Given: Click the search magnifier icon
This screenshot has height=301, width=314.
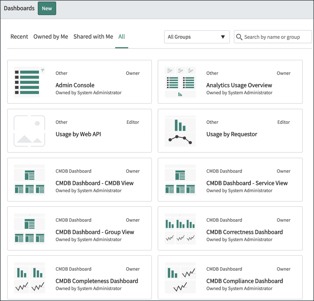Looking at the screenshot, I should pos(239,37).
